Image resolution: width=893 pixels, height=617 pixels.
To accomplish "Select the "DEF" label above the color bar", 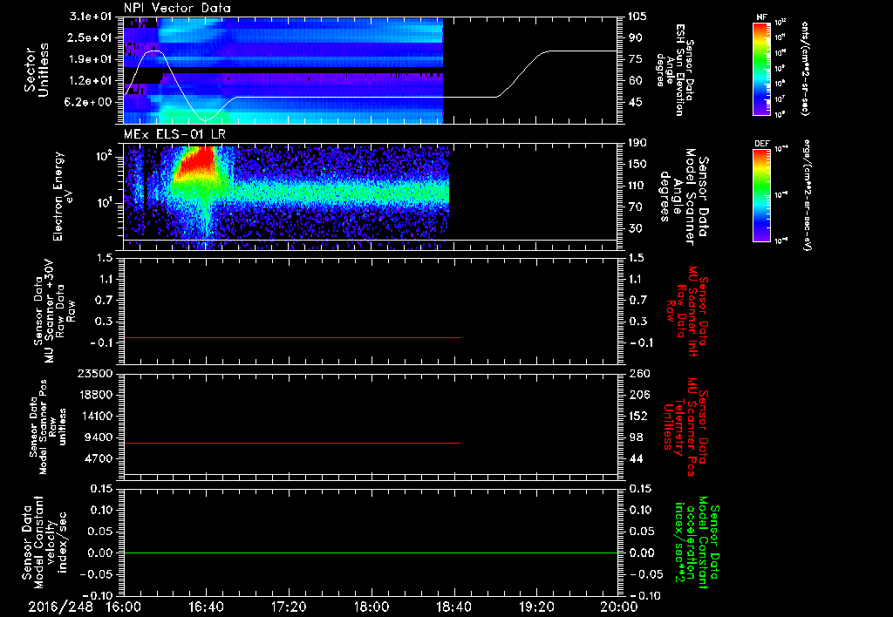I will [x=761, y=144].
